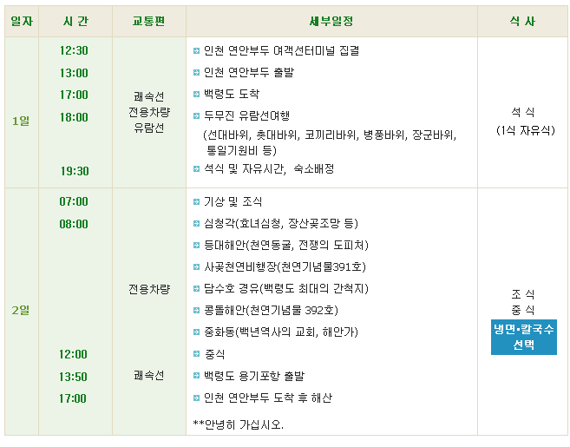Viewport: 570px width, 447px height.
Task: Click arrow bullet beside 석식 및 자유시간
Action: (x=196, y=168)
